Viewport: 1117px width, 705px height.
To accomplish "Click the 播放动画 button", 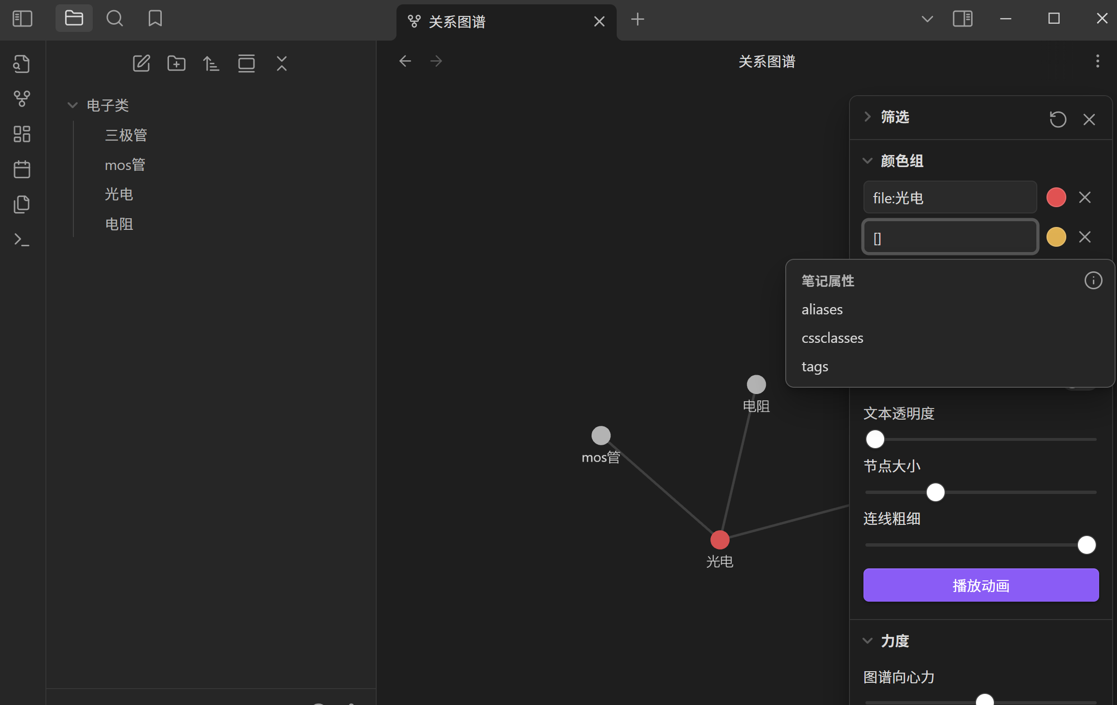I will pyautogui.click(x=981, y=585).
